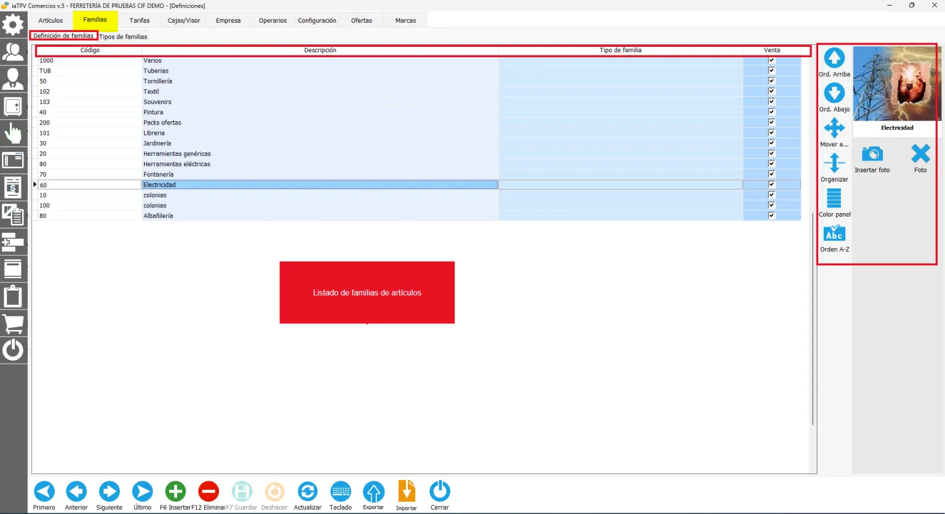Toggle Venta checkbox for Albañilería
Screen dimensions: 945x514
(772, 215)
